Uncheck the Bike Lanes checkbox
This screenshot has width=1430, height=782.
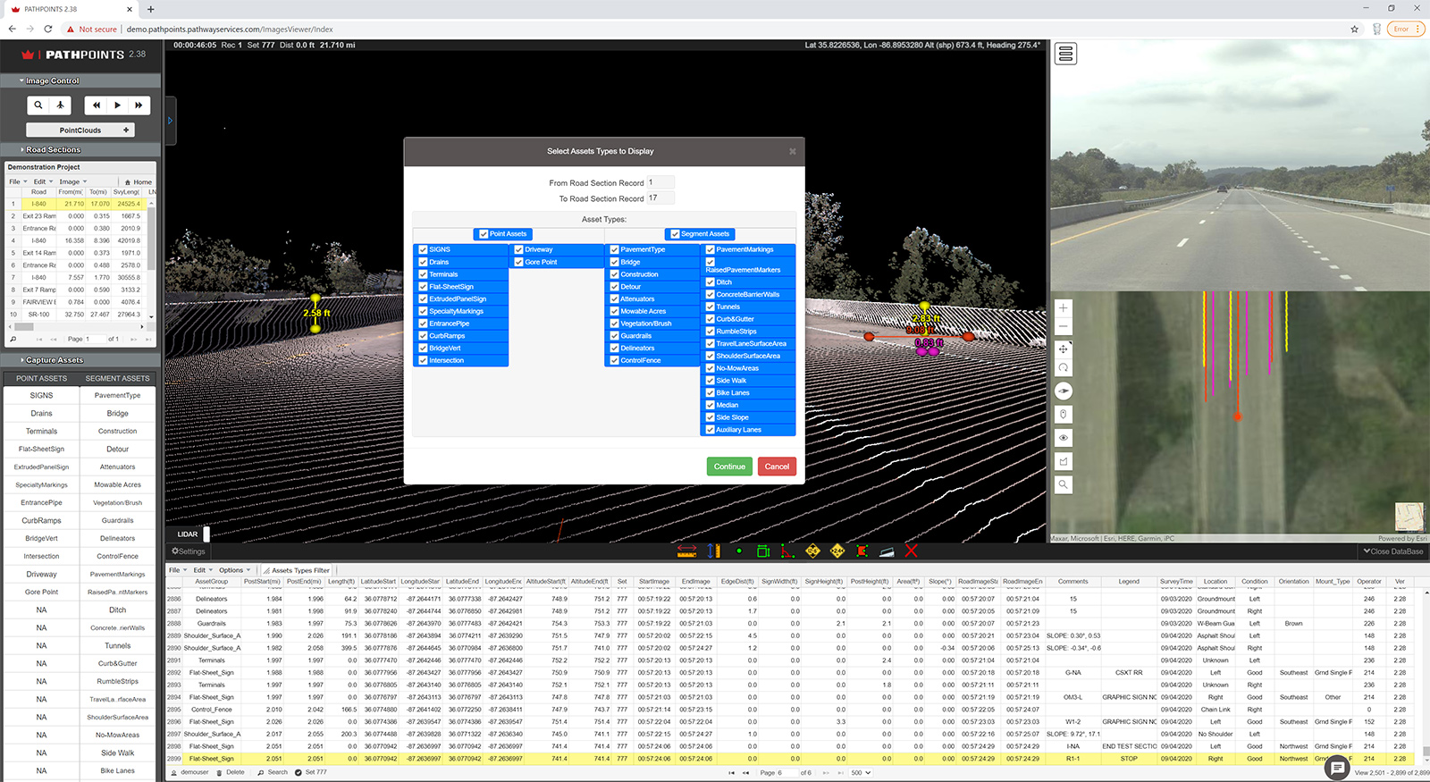point(711,393)
